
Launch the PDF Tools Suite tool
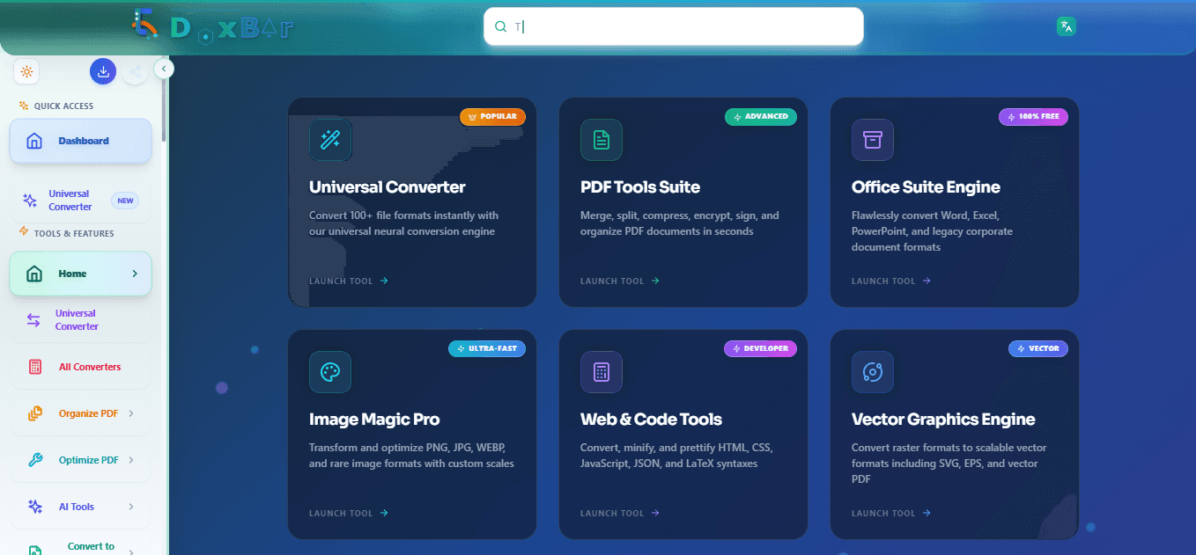[620, 281]
